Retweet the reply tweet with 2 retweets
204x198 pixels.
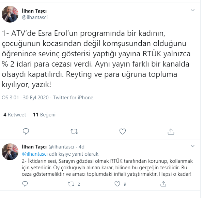[x=71, y=184]
